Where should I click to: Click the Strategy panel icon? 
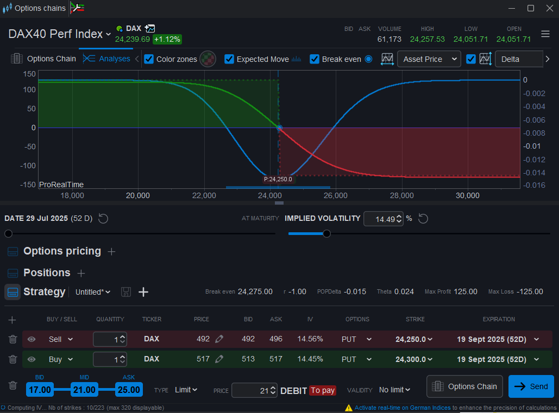[x=12, y=292]
